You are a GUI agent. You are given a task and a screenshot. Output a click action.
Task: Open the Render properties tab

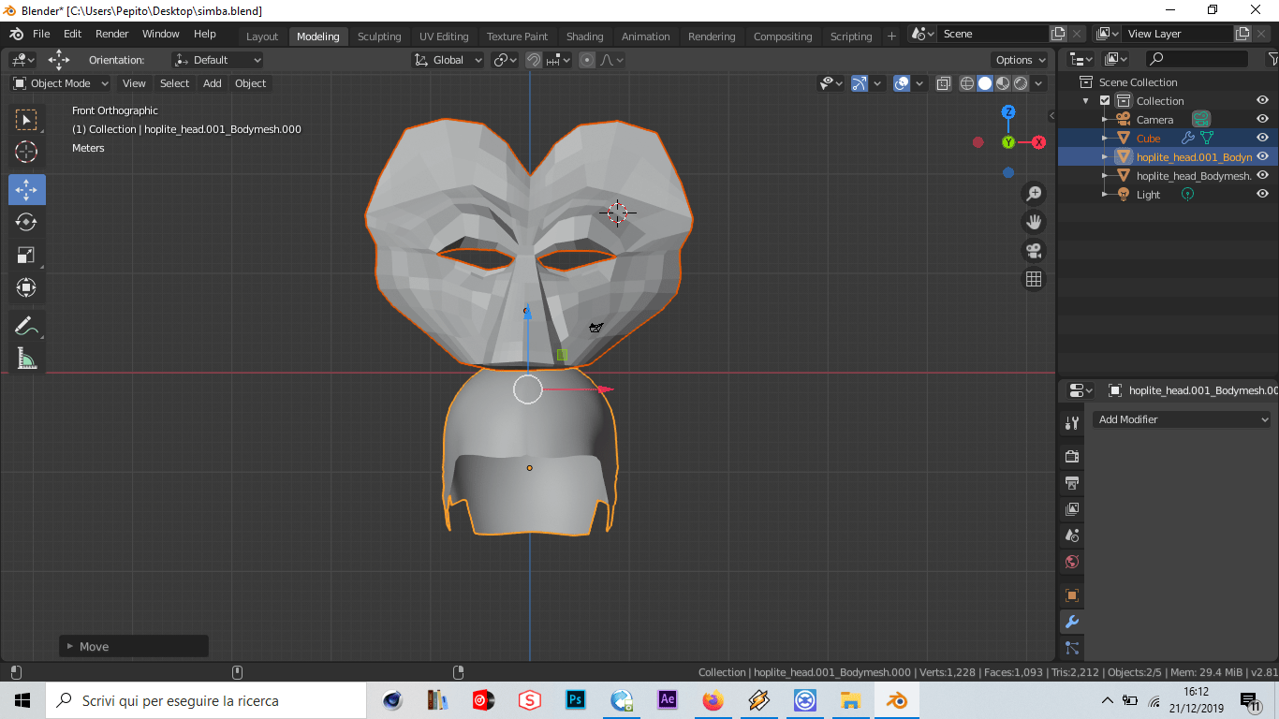tap(1072, 457)
